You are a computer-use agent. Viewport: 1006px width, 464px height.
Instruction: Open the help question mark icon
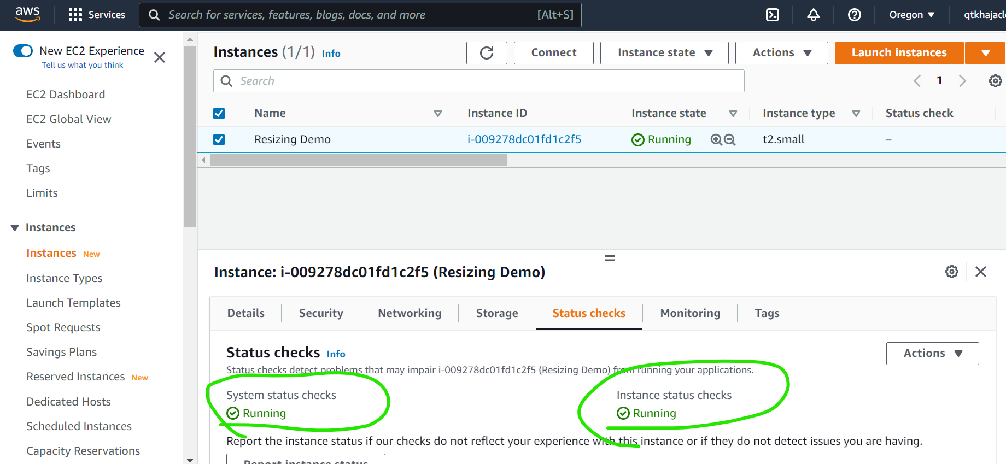coord(854,15)
